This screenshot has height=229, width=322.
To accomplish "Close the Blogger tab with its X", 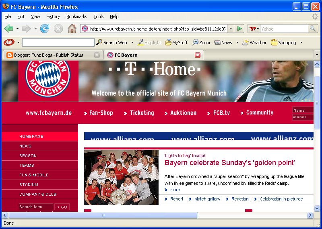I will [x=97, y=55].
